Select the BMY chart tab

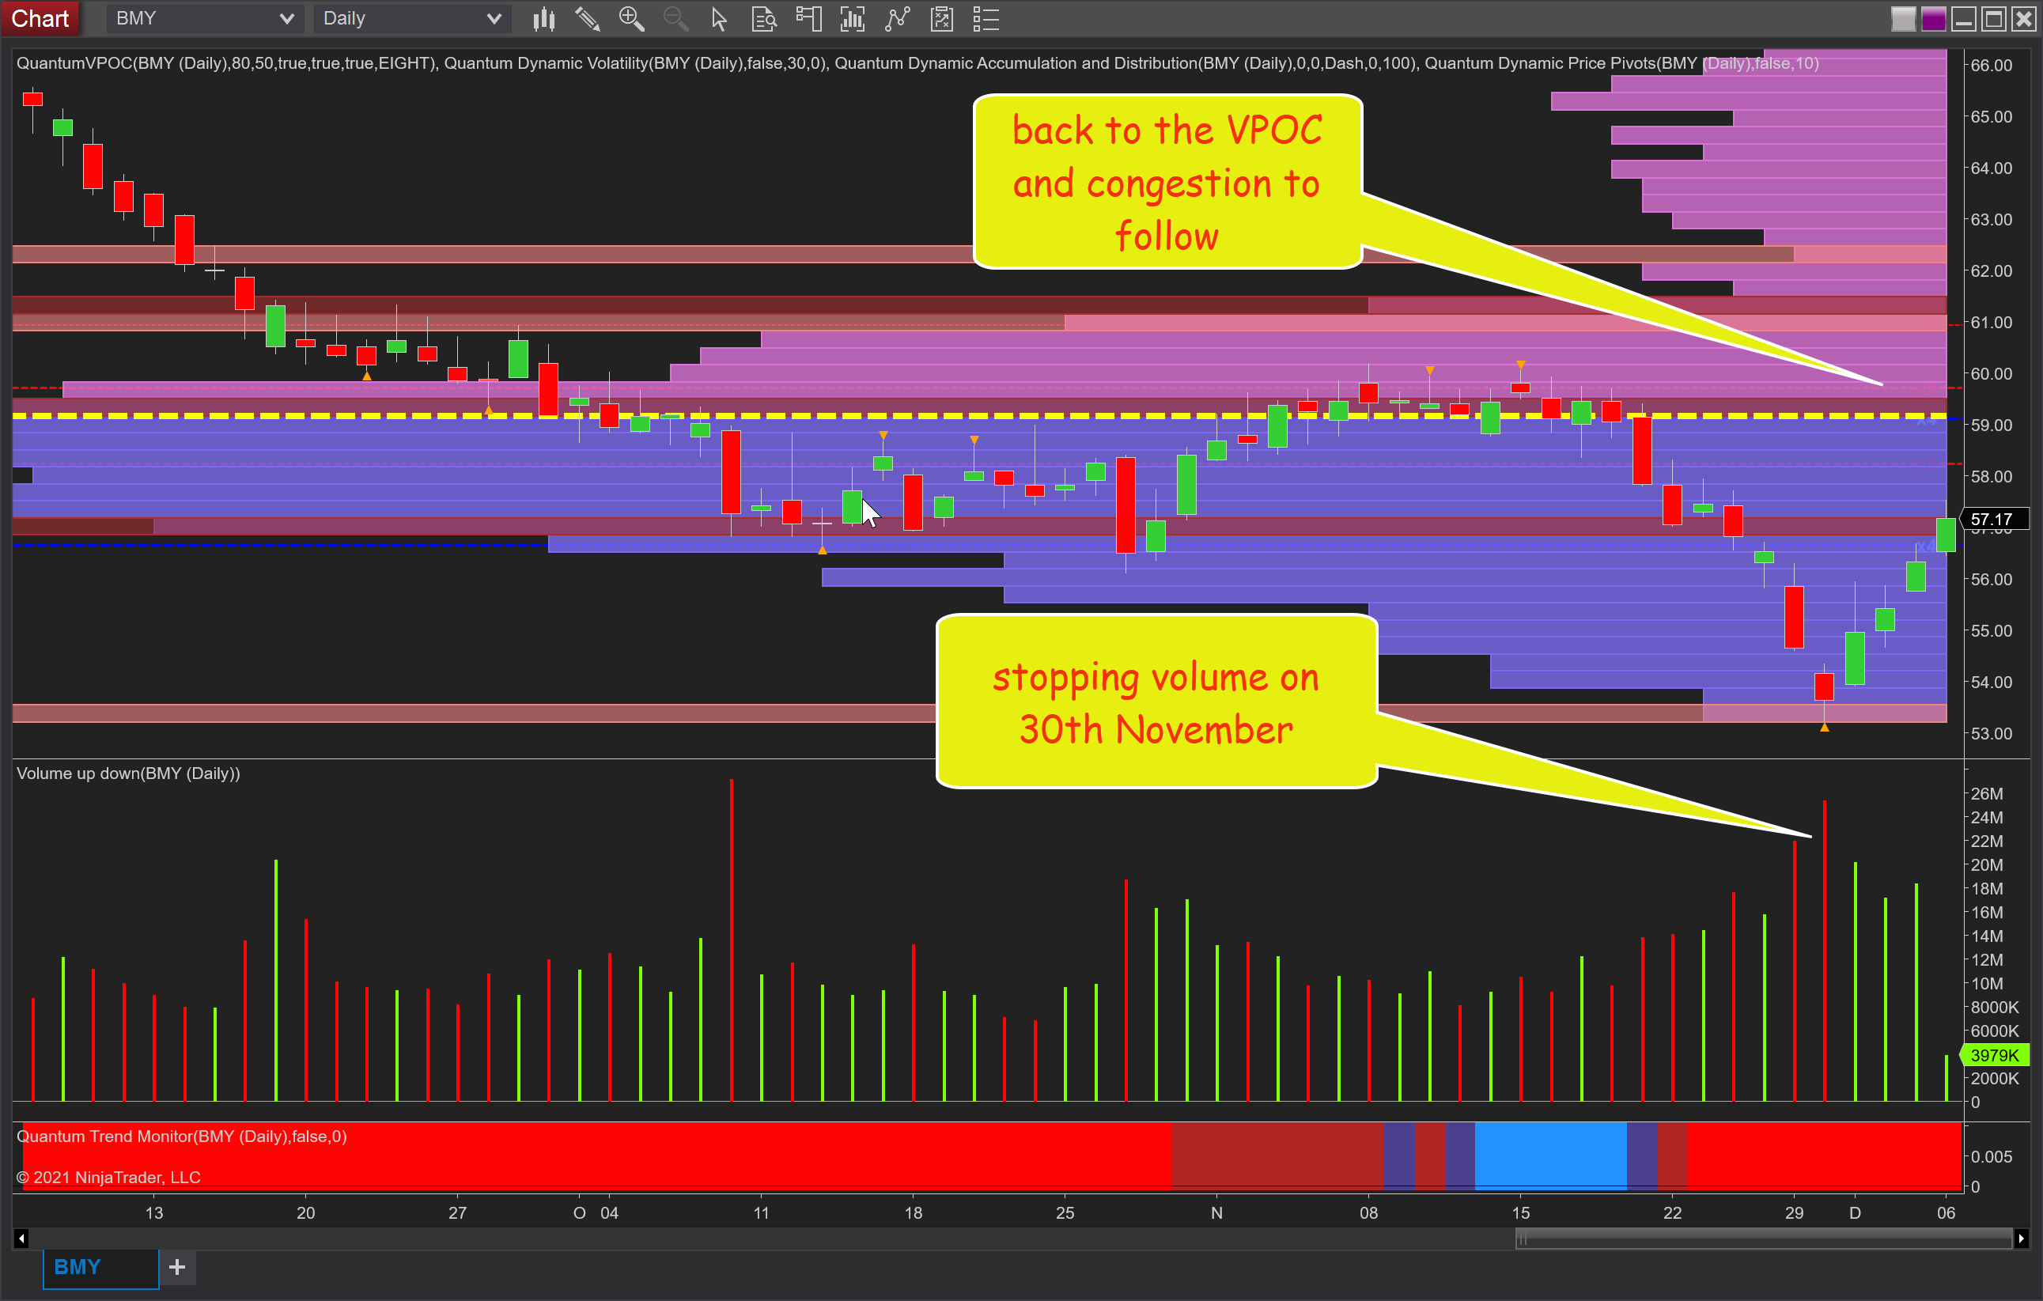coord(100,1267)
